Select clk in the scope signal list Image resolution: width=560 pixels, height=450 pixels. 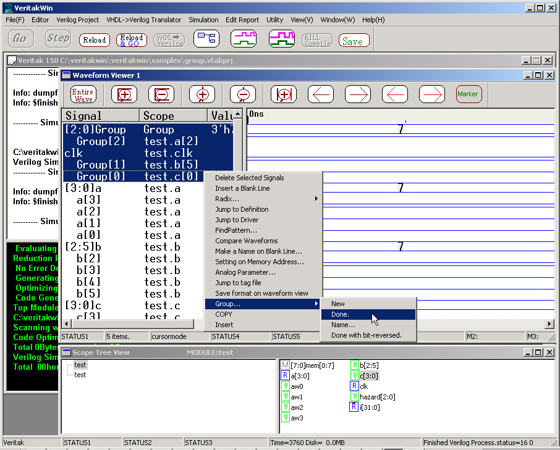(363, 386)
